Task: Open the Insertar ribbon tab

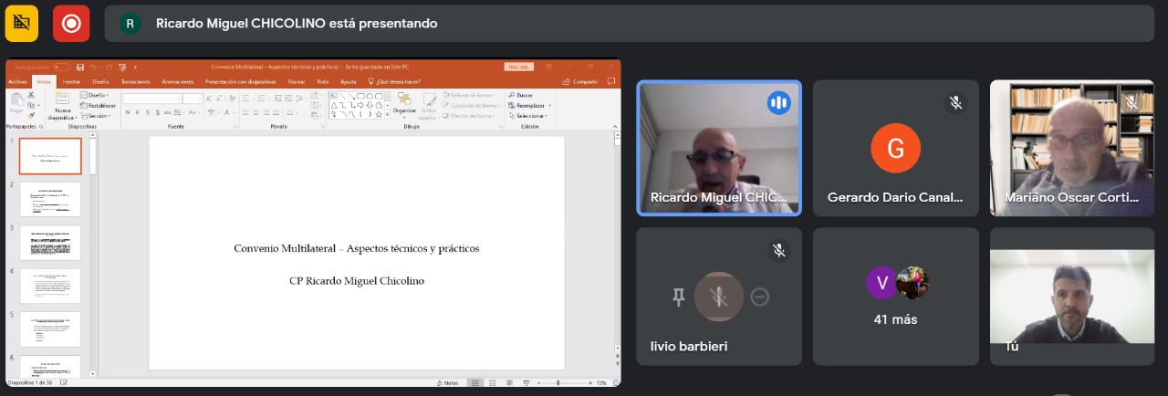Action: 71,81
